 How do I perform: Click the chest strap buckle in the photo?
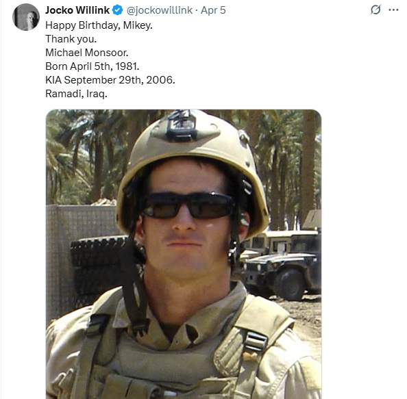(256, 342)
